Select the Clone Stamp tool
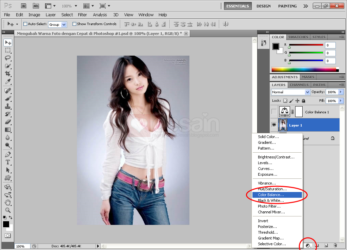 point(8,106)
